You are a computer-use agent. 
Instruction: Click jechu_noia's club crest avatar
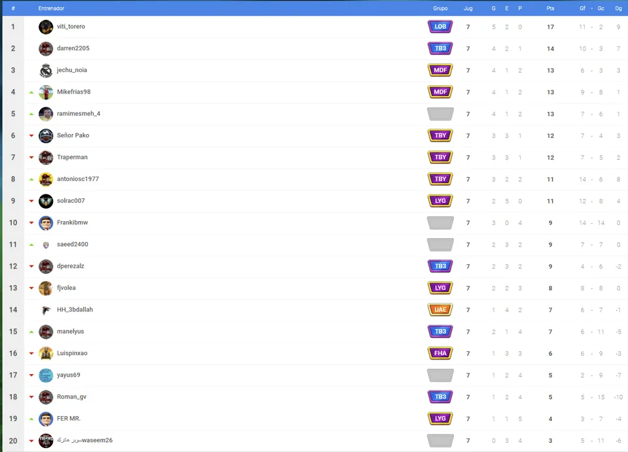46,71
